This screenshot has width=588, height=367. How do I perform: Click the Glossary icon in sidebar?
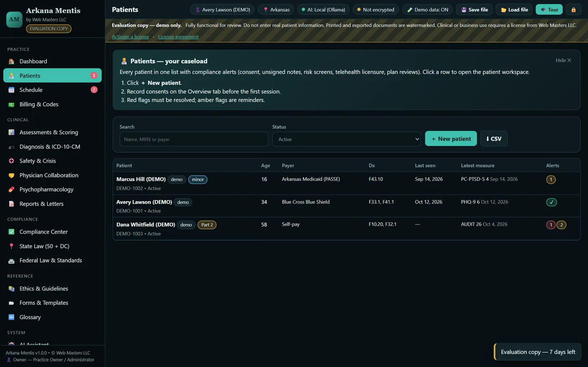point(11,317)
